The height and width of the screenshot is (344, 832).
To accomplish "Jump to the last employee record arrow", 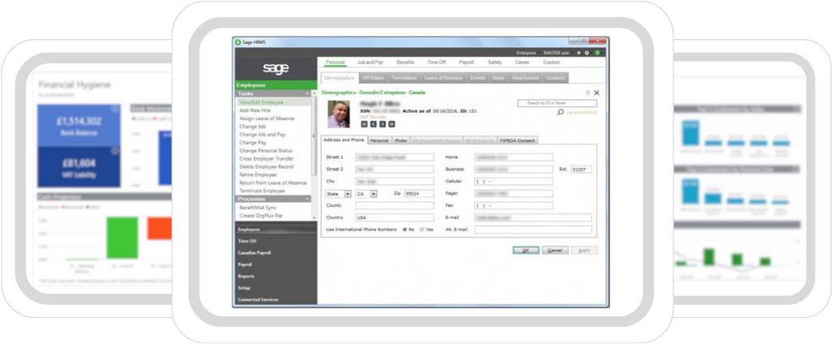I will click(392, 124).
